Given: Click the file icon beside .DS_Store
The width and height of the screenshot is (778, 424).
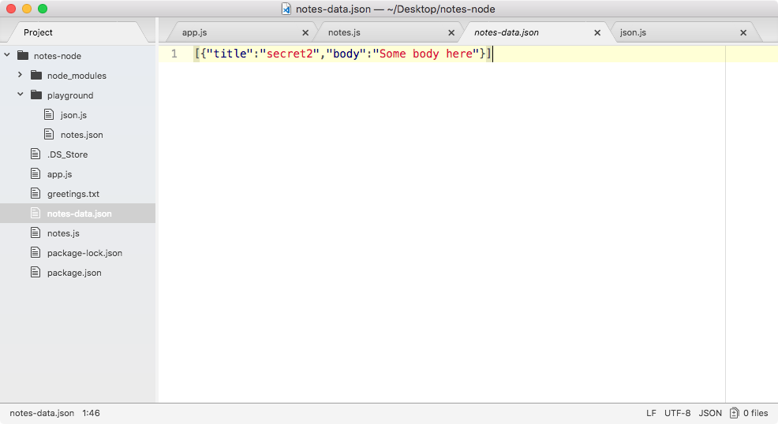Looking at the screenshot, I should point(36,154).
